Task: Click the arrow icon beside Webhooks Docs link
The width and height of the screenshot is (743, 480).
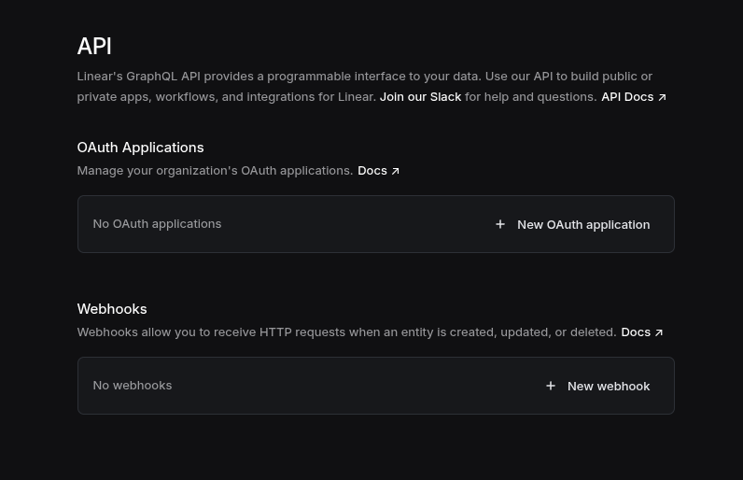Action: 658,332
